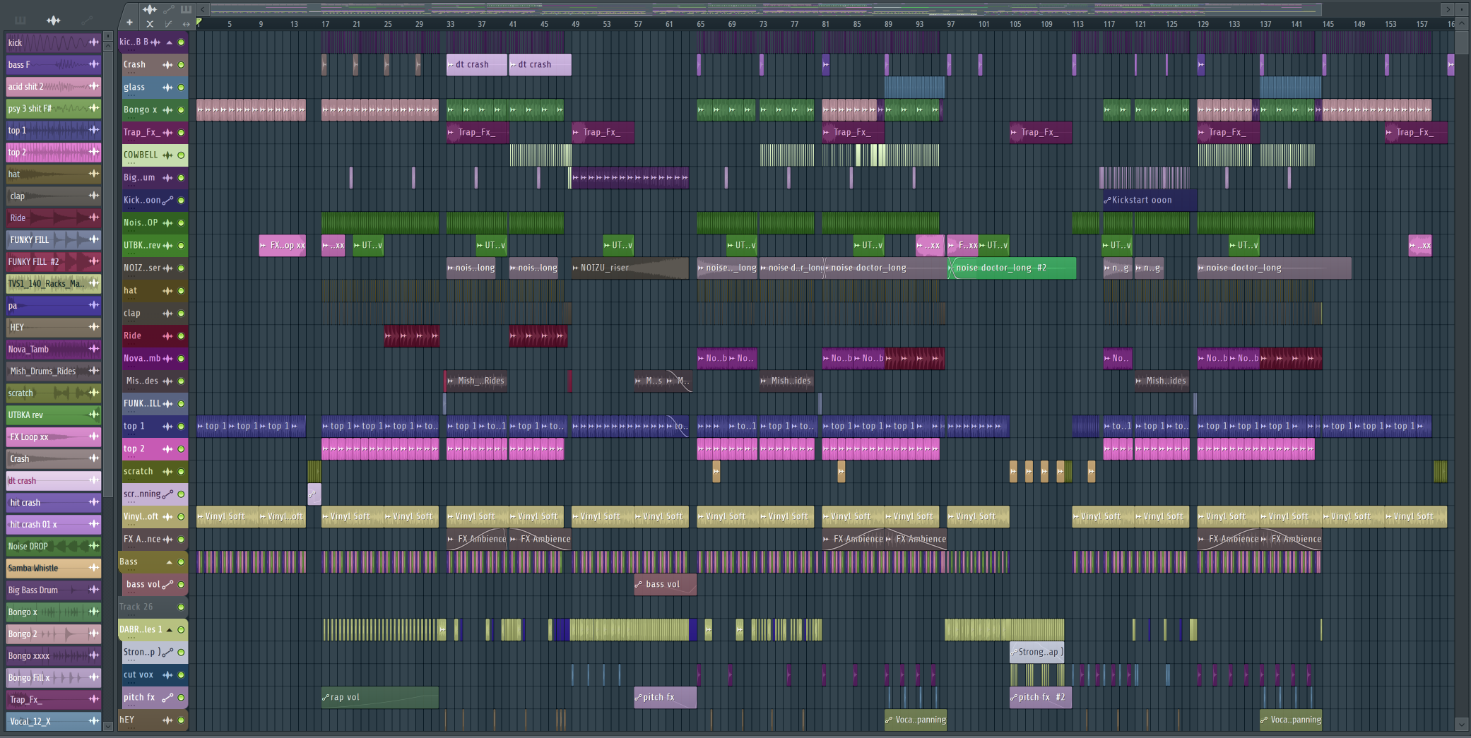Screen dimensions: 1471x738
Task: Click the waveform icon on the kick picker item
Action: [93, 42]
